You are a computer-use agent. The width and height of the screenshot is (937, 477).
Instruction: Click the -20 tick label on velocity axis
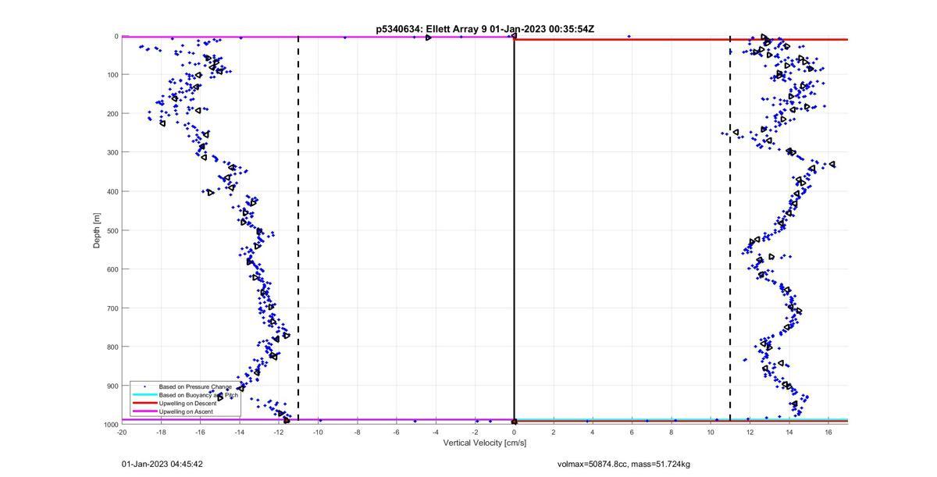coord(122,431)
